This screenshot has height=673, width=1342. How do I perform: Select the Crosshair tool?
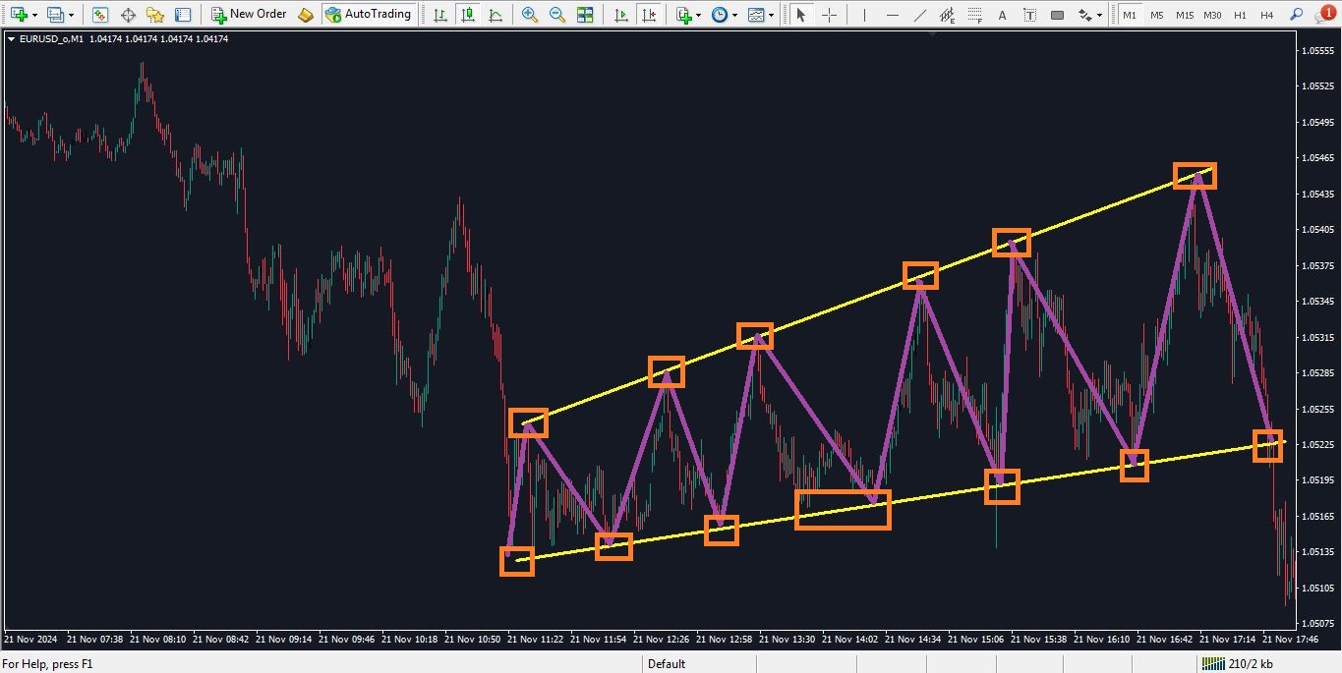pyautogui.click(x=830, y=15)
